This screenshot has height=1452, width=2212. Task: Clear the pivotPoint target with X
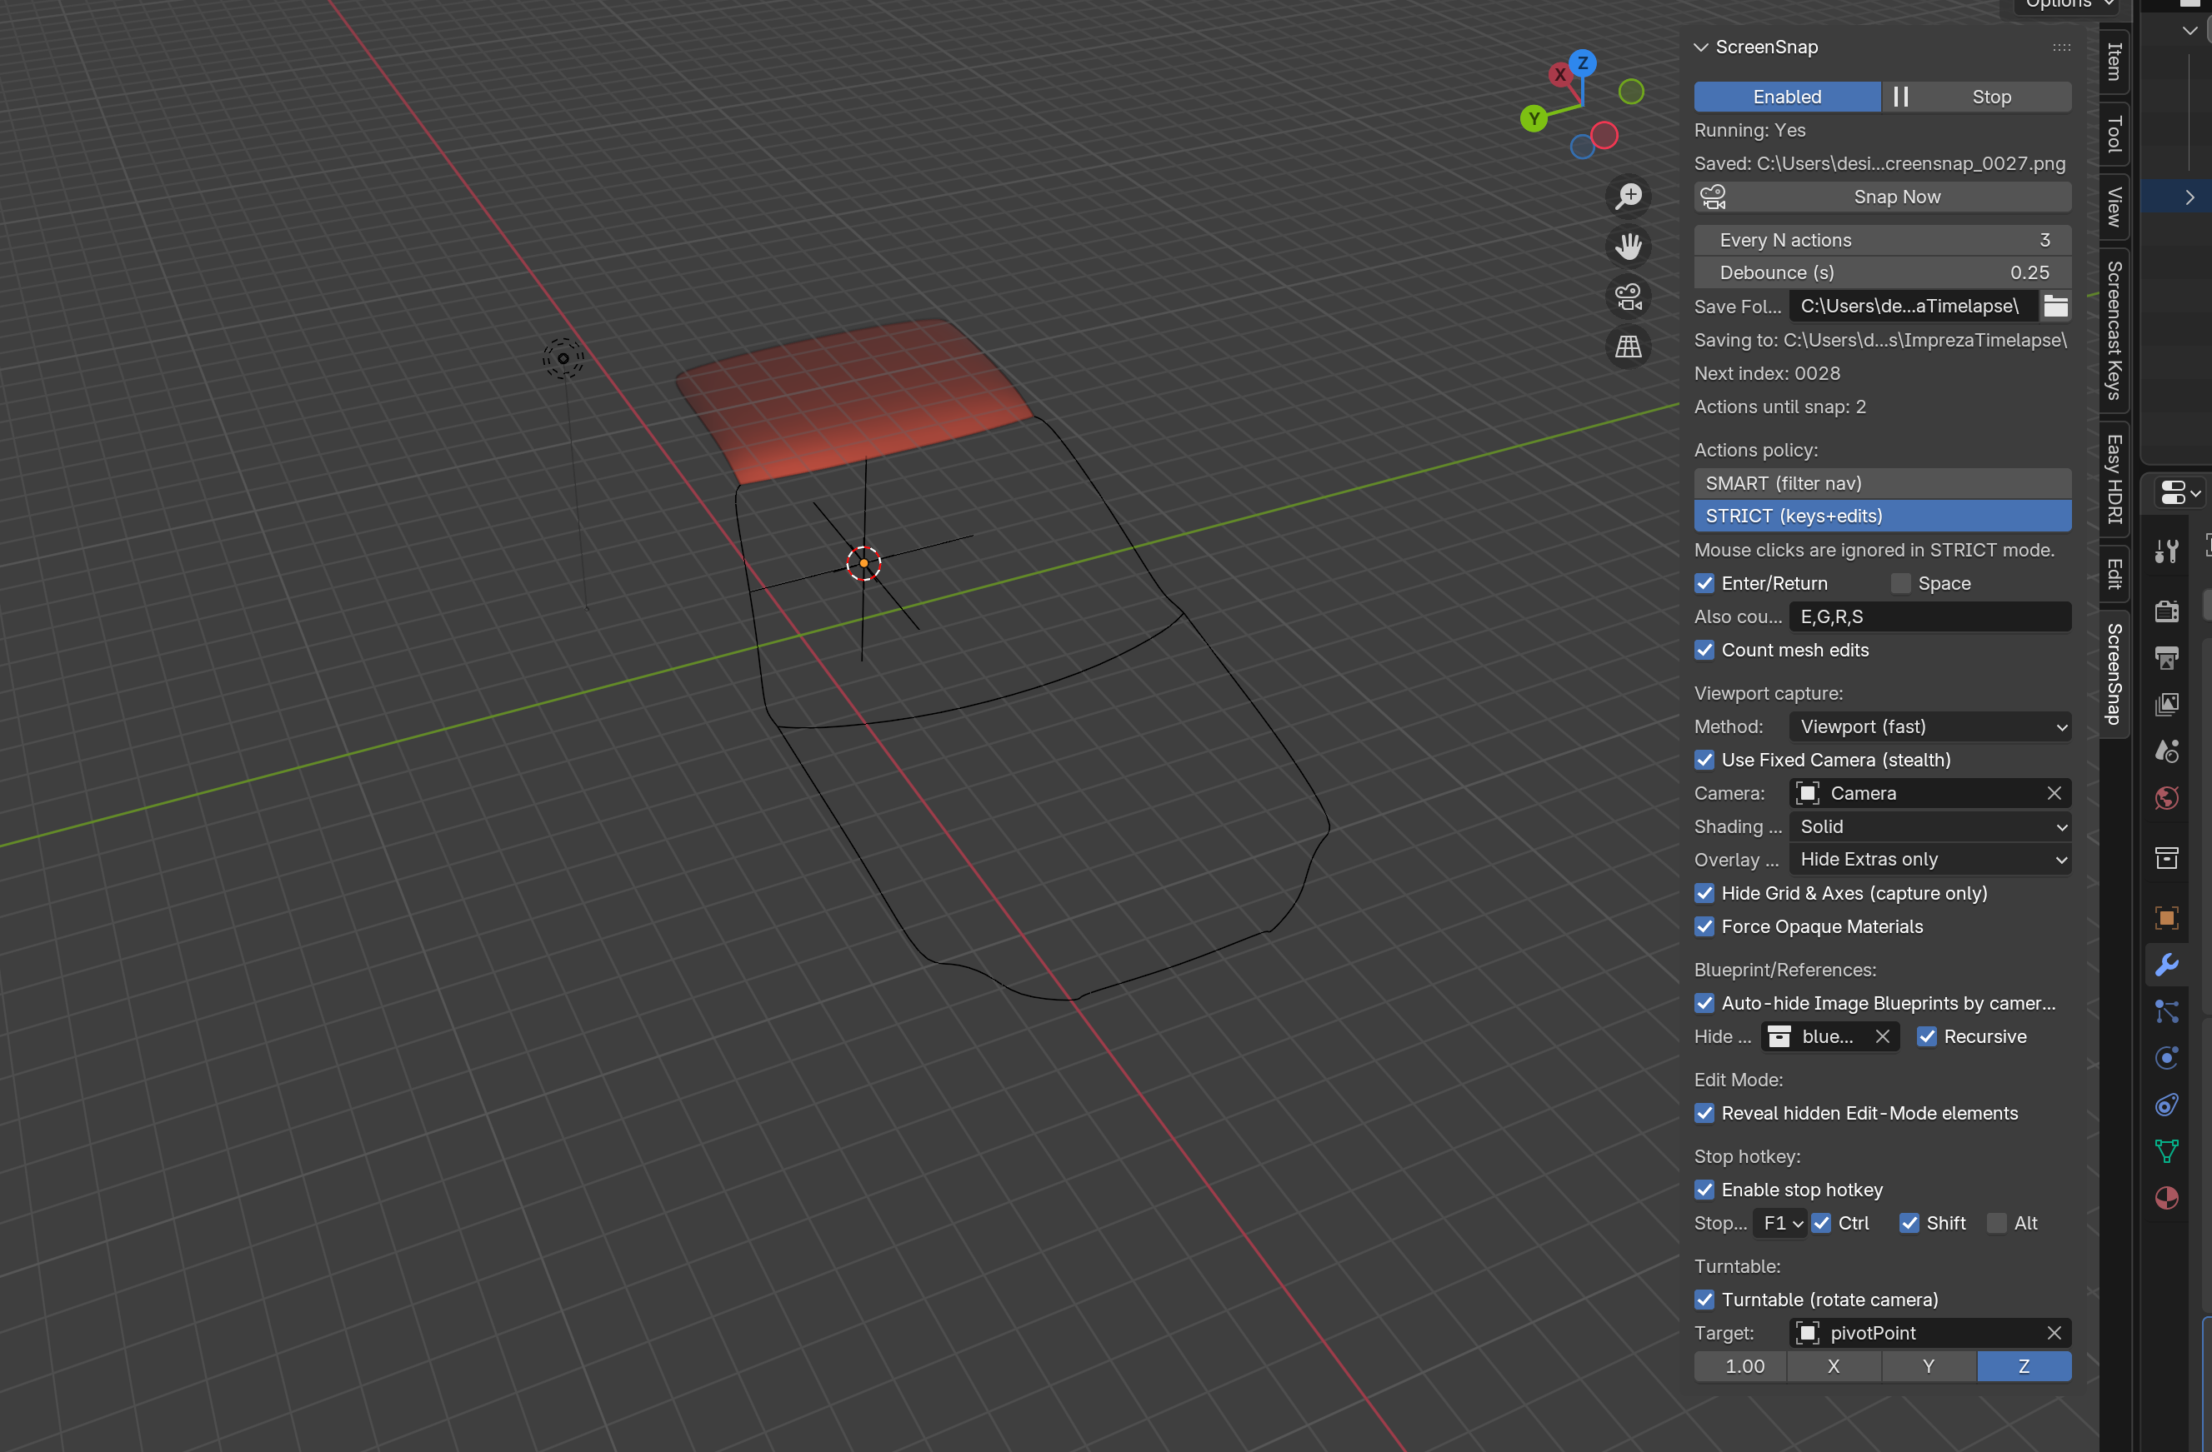2054,1333
